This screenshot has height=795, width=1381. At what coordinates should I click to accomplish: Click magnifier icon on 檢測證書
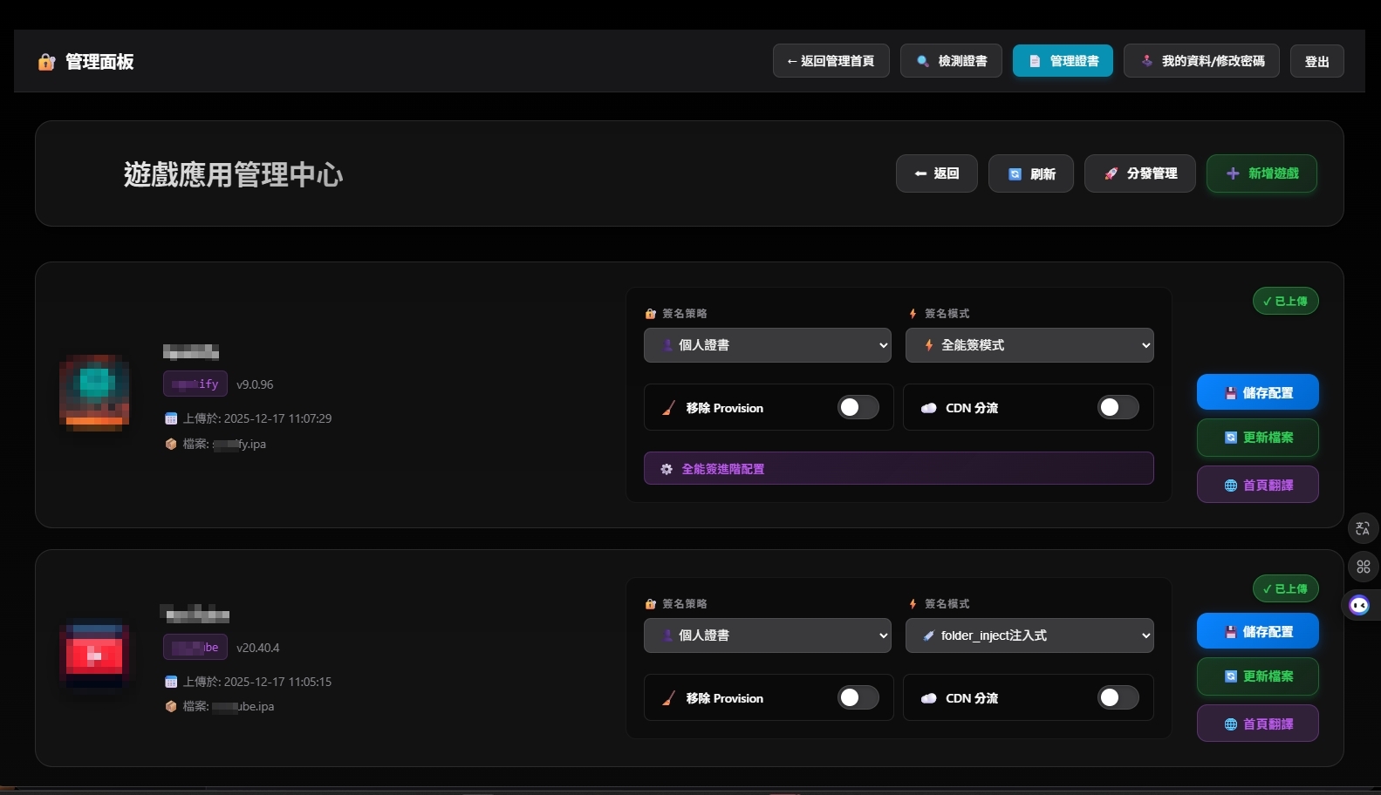pos(922,61)
